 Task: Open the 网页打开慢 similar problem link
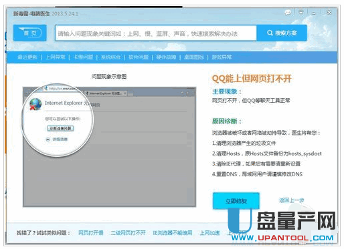[91, 233]
